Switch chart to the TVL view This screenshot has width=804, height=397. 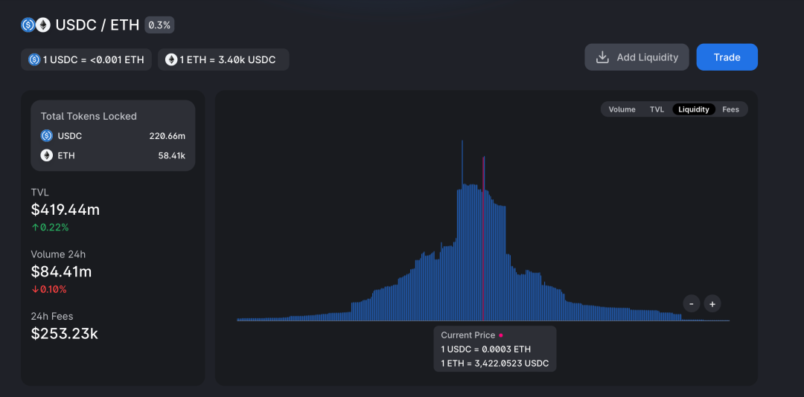click(x=657, y=109)
